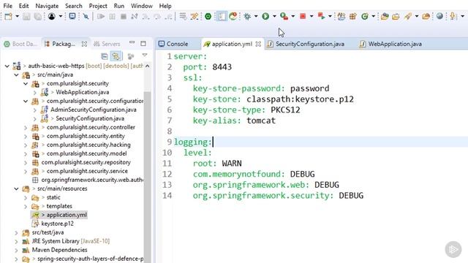Open the Project menu
The width and height of the screenshot is (468, 263).
(98, 6)
